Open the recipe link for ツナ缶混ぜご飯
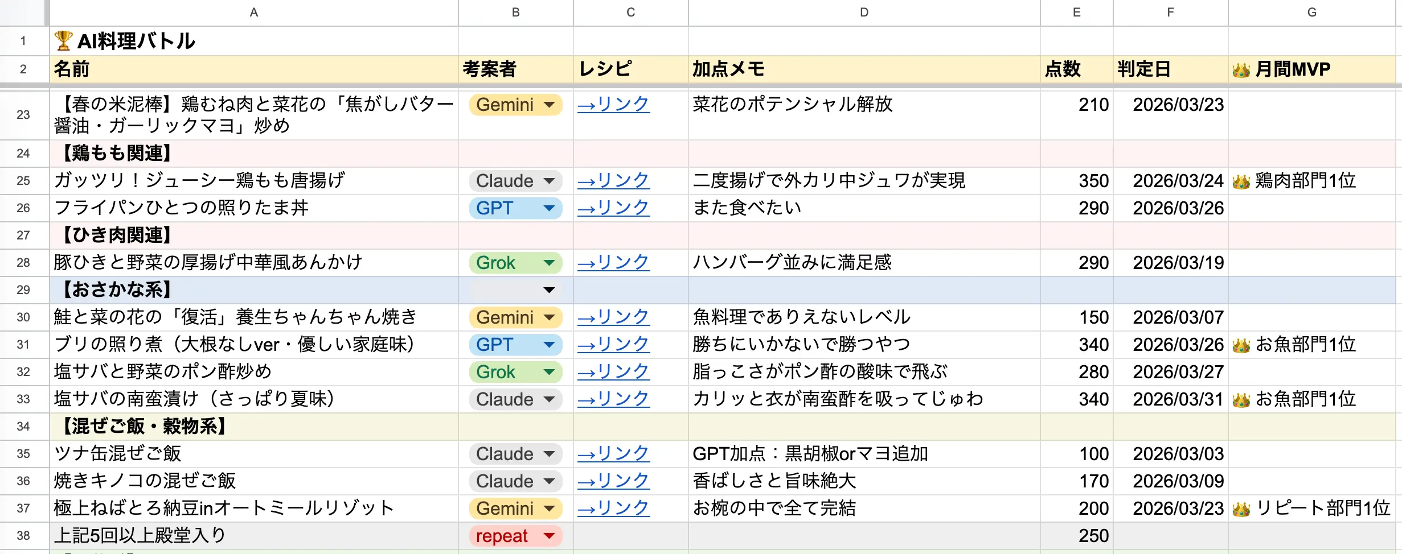 click(613, 454)
